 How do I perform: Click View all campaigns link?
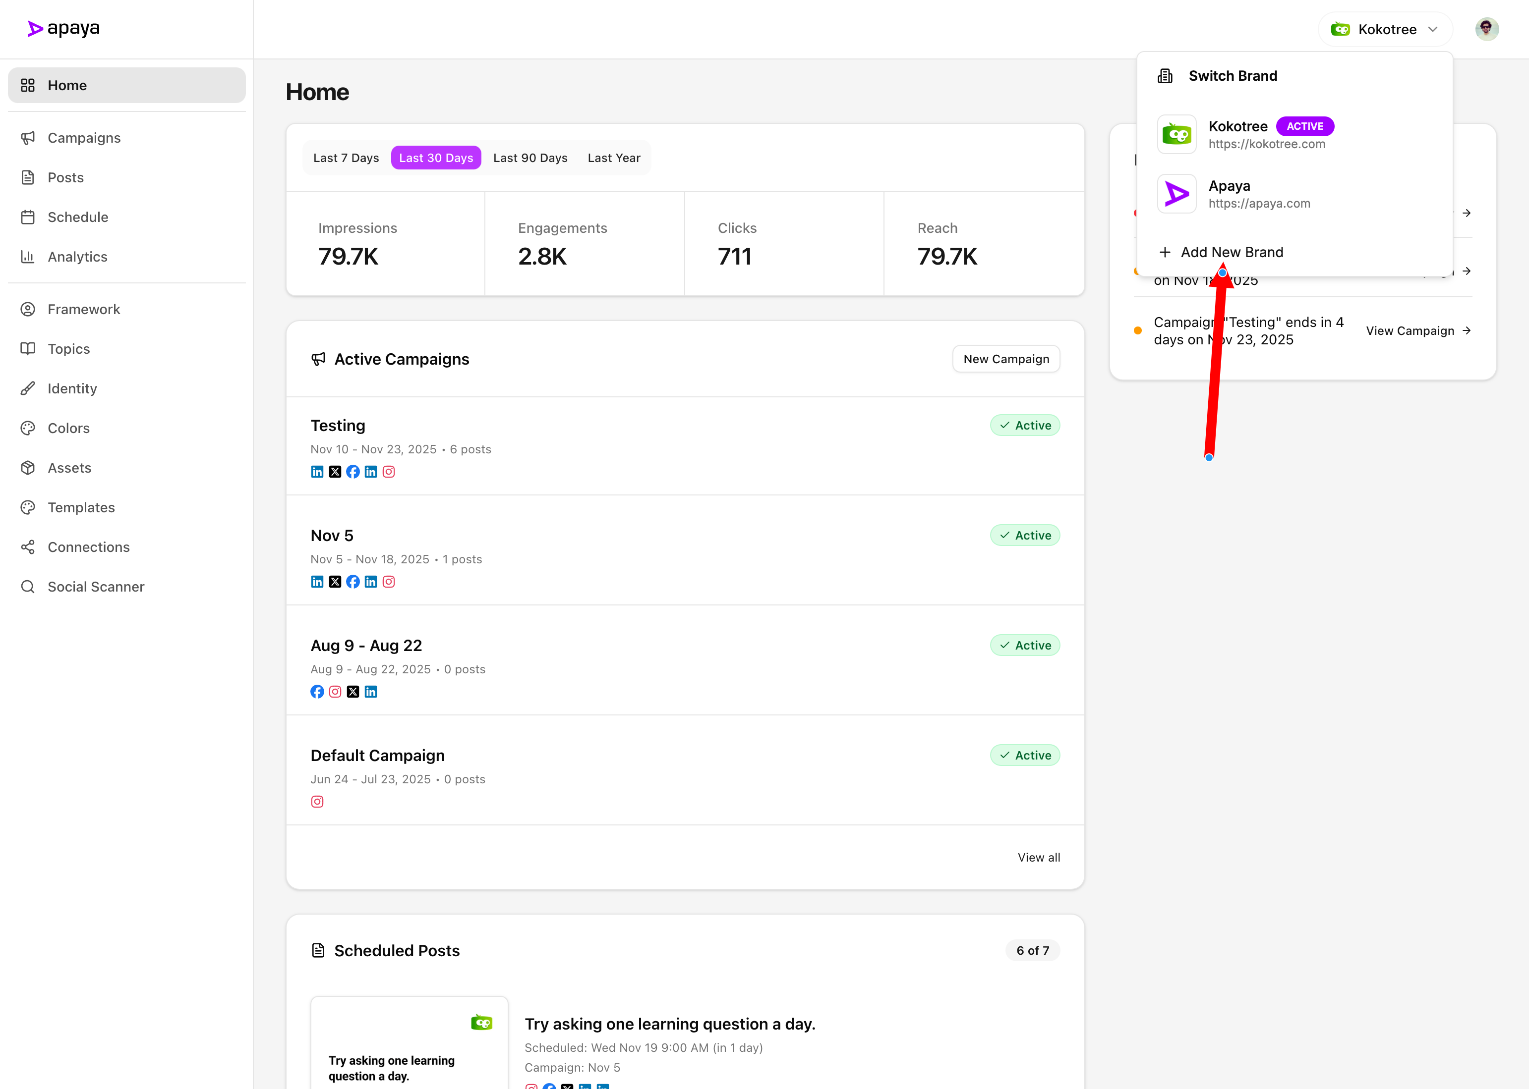(x=1038, y=858)
